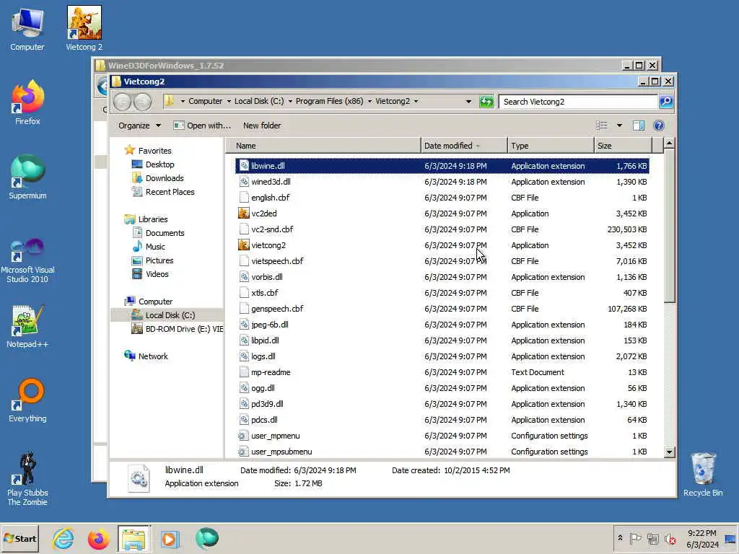Select the wined3d.dll file
The width and height of the screenshot is (739, 554).
(x=442, y=182)
